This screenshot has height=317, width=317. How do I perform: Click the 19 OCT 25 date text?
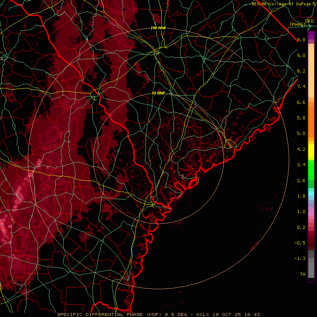coord(226,315)
